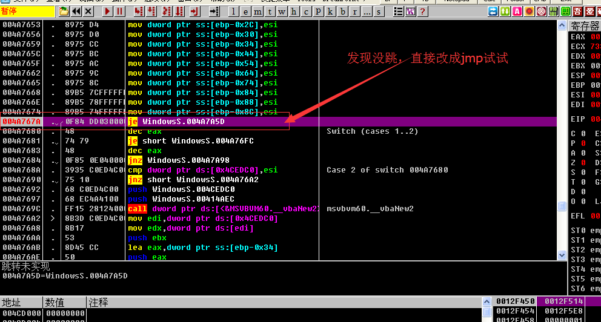Screen dimensions: 601x322
Task: Open Go to address in disassembler icon
Action: [214, 11]
